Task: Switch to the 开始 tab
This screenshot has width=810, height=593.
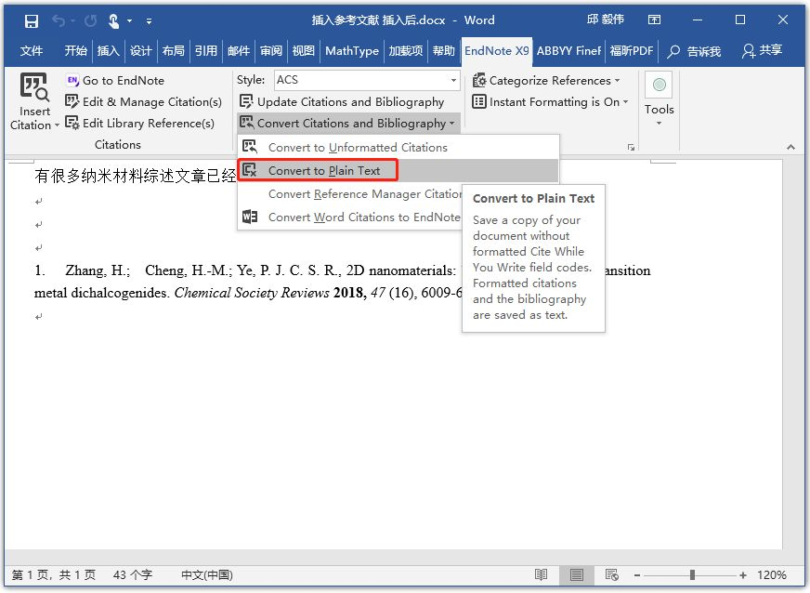Action: click(x=75, y=51)
